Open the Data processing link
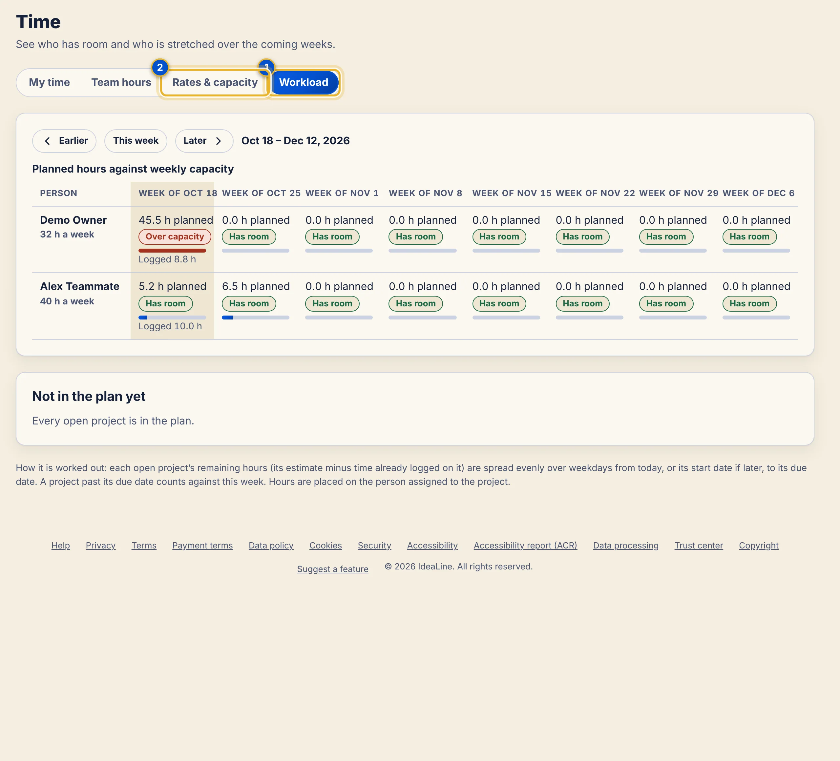Viewport: 840px width, 761px height. pyautogui.click(x=625, y=545)
